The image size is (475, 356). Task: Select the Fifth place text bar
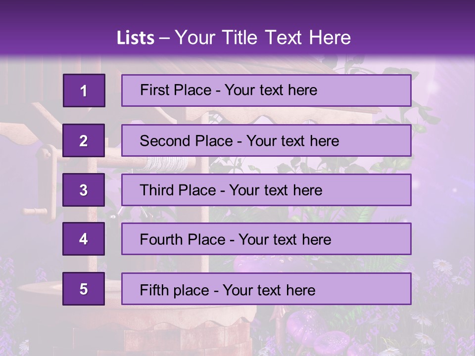[266, 289]
